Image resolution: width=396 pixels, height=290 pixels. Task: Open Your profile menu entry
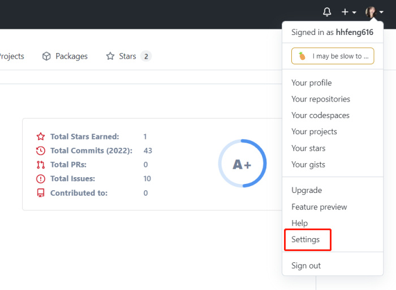coord(311,83)
